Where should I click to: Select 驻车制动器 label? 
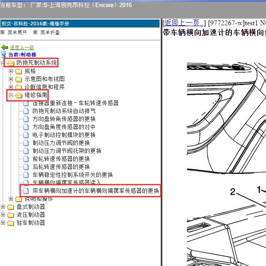31,223
